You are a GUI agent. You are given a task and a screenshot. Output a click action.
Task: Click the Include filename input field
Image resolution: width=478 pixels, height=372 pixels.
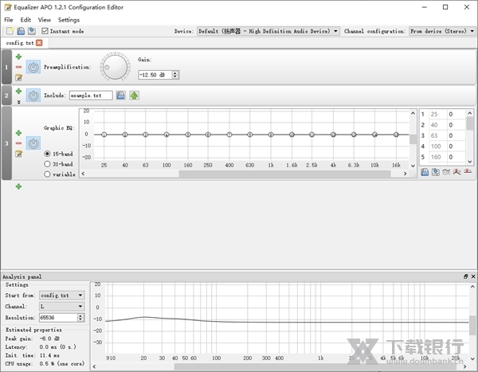pos(90,96)
